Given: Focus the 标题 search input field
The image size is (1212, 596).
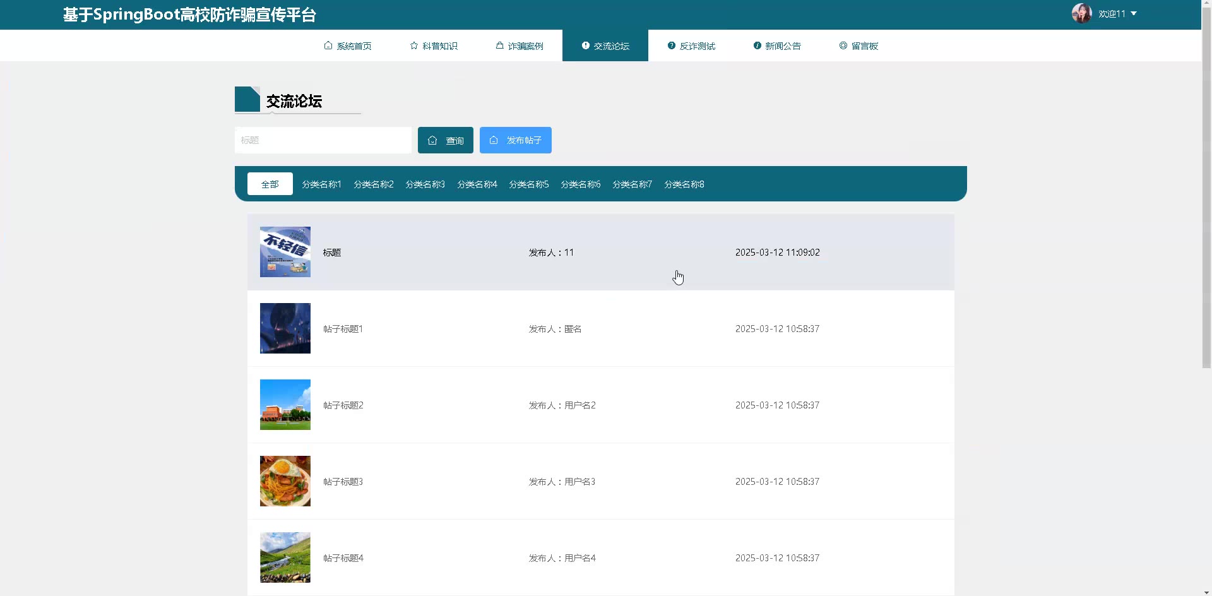Looking at the screenshot, I should 323,140.
